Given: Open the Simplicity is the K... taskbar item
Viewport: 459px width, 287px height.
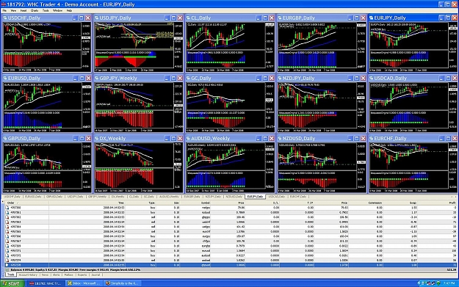Looking at the screenshot, I should click(x=122, y=283).
